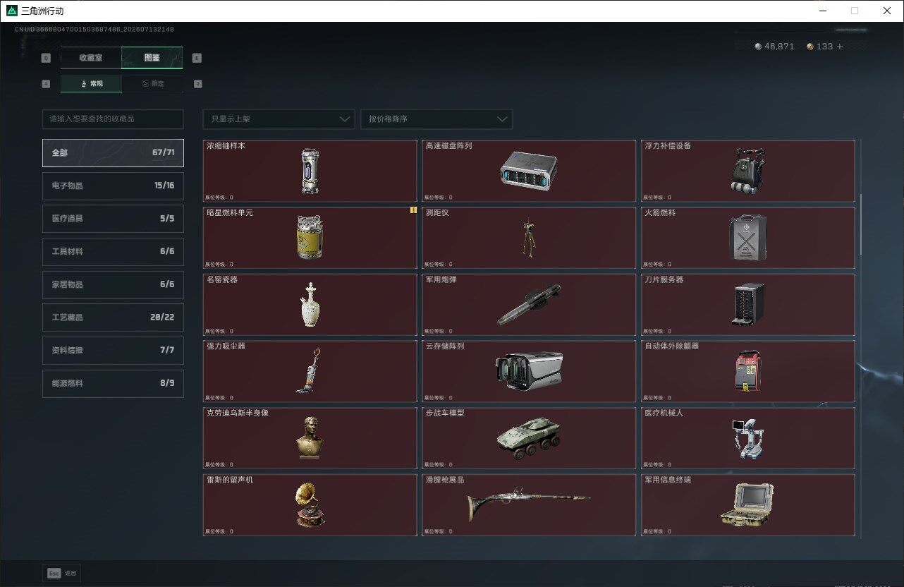This screenshot has width=904, height=587.
Task: Select the 步战车模型 vehicle icon
Action: [x=529, y=438]
